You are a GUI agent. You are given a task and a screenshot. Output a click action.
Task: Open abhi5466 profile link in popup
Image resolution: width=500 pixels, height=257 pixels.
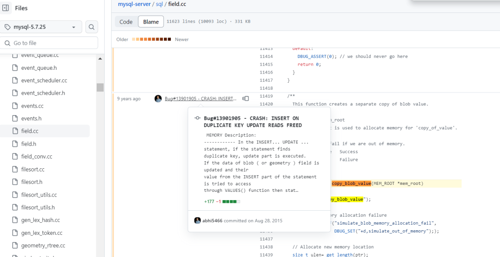click(x=212, y=220)
